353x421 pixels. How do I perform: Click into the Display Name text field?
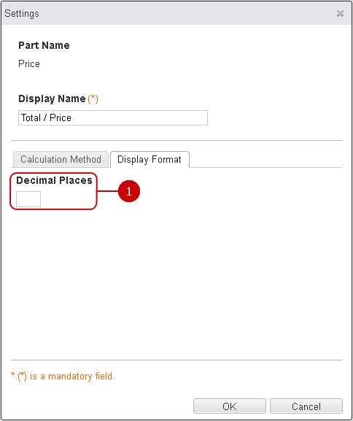coord(113,118)
